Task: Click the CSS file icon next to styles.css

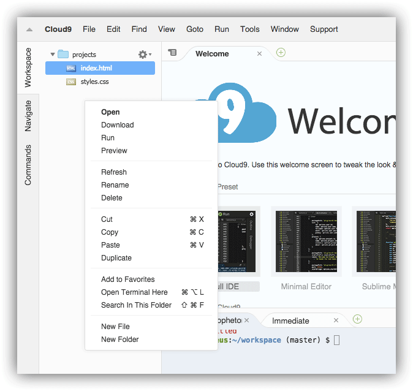Action: 71,82
